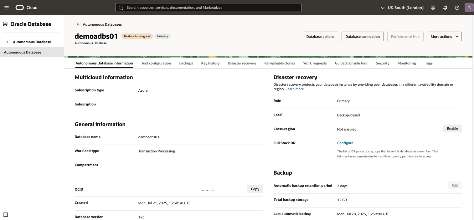Open the help menu via question mark icon
Image resolution: width=474 pixels, height=220 pixels.
click(457, 8)
